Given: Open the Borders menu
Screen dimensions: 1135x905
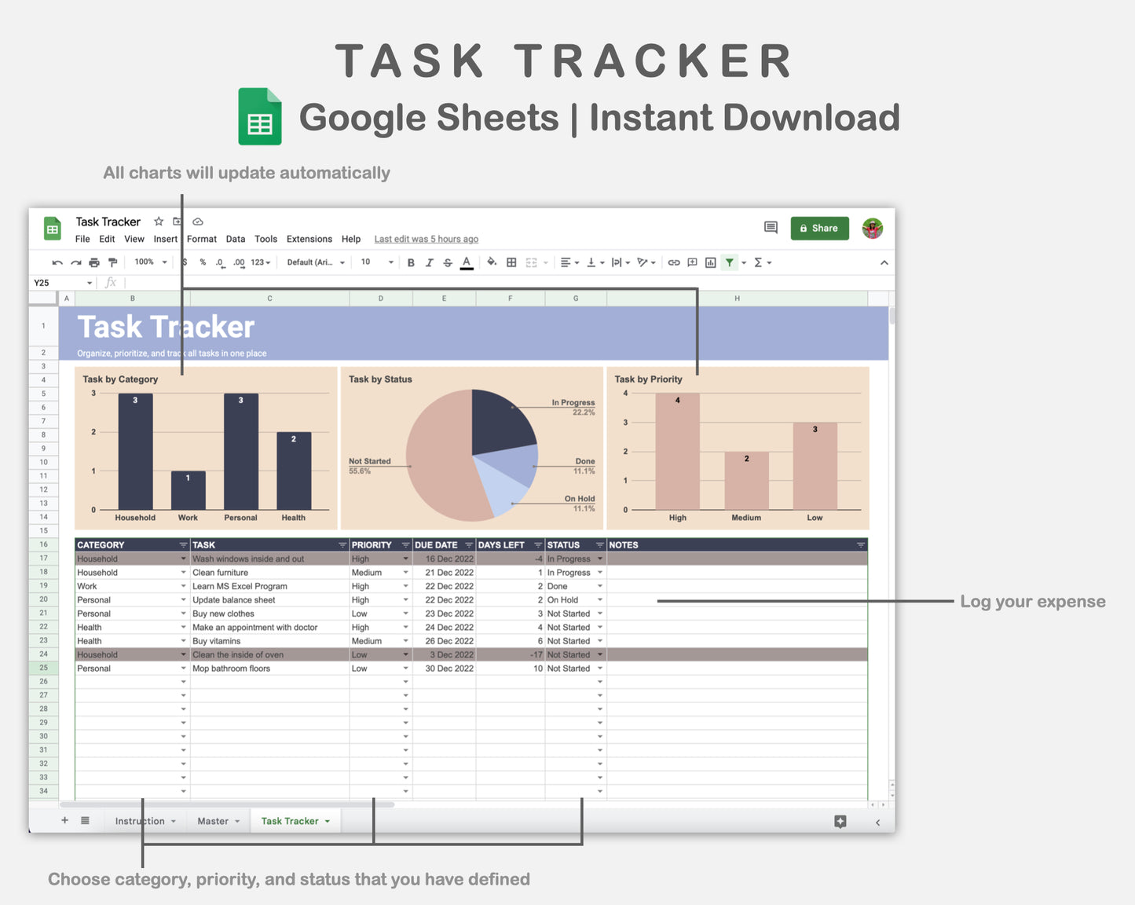Looking at the screenshot, I should point(510,262).
